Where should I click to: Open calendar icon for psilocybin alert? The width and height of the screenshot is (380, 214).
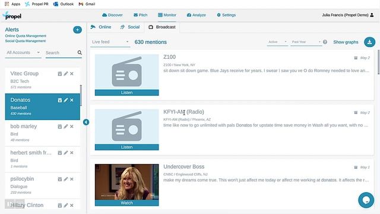point(59,180)
